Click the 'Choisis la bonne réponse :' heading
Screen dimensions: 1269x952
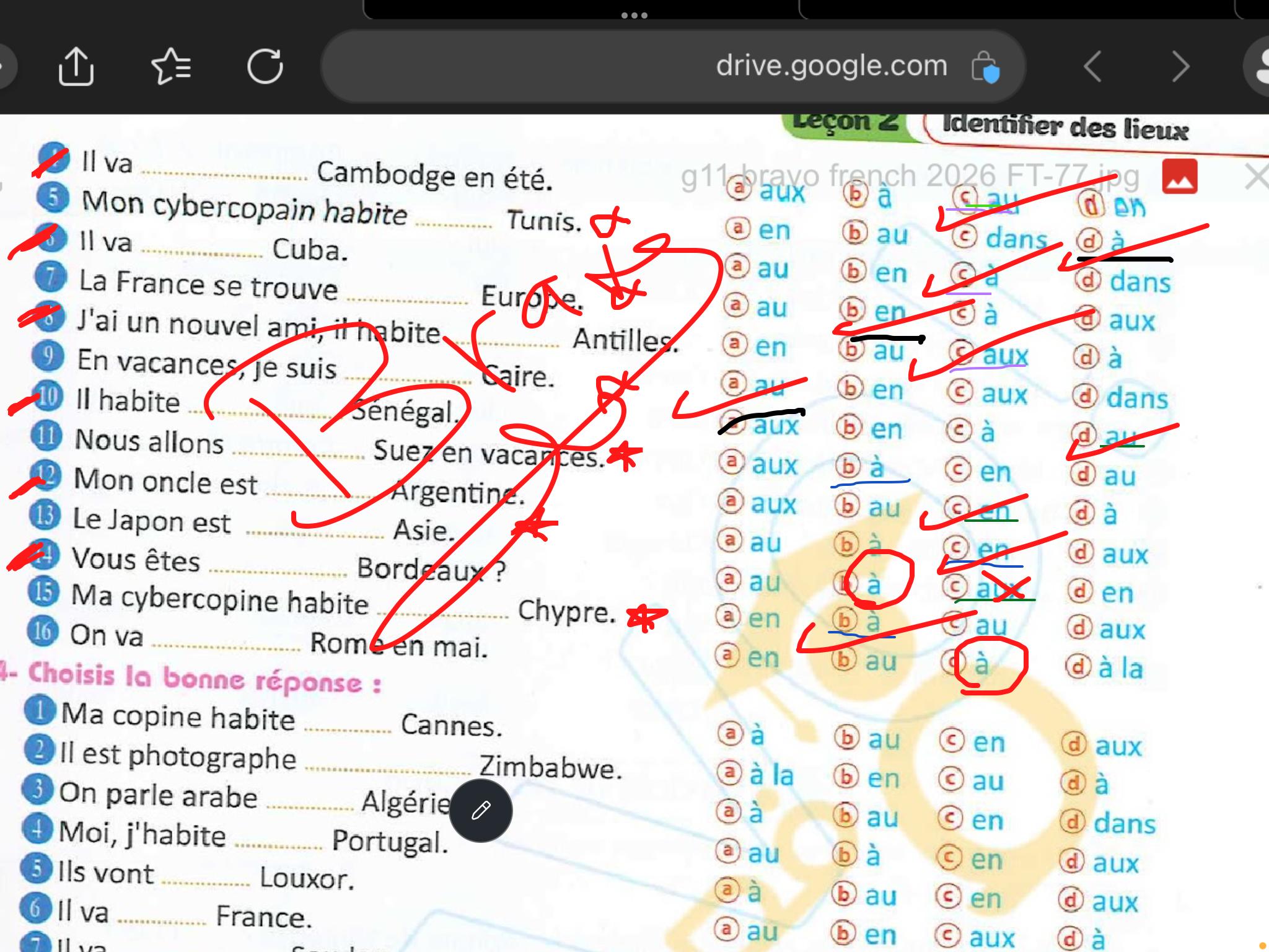tap(204, 679)
